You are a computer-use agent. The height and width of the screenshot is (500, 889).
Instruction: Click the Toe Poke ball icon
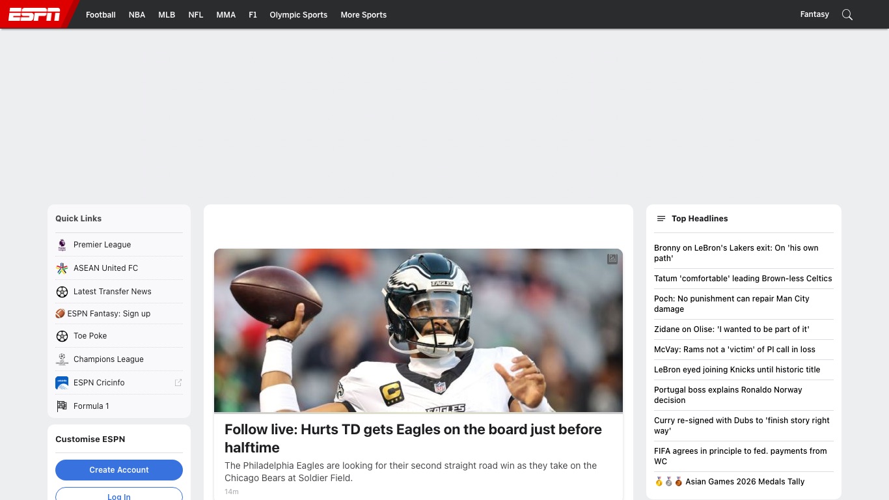pyautogui.click(x=62, y=336)
